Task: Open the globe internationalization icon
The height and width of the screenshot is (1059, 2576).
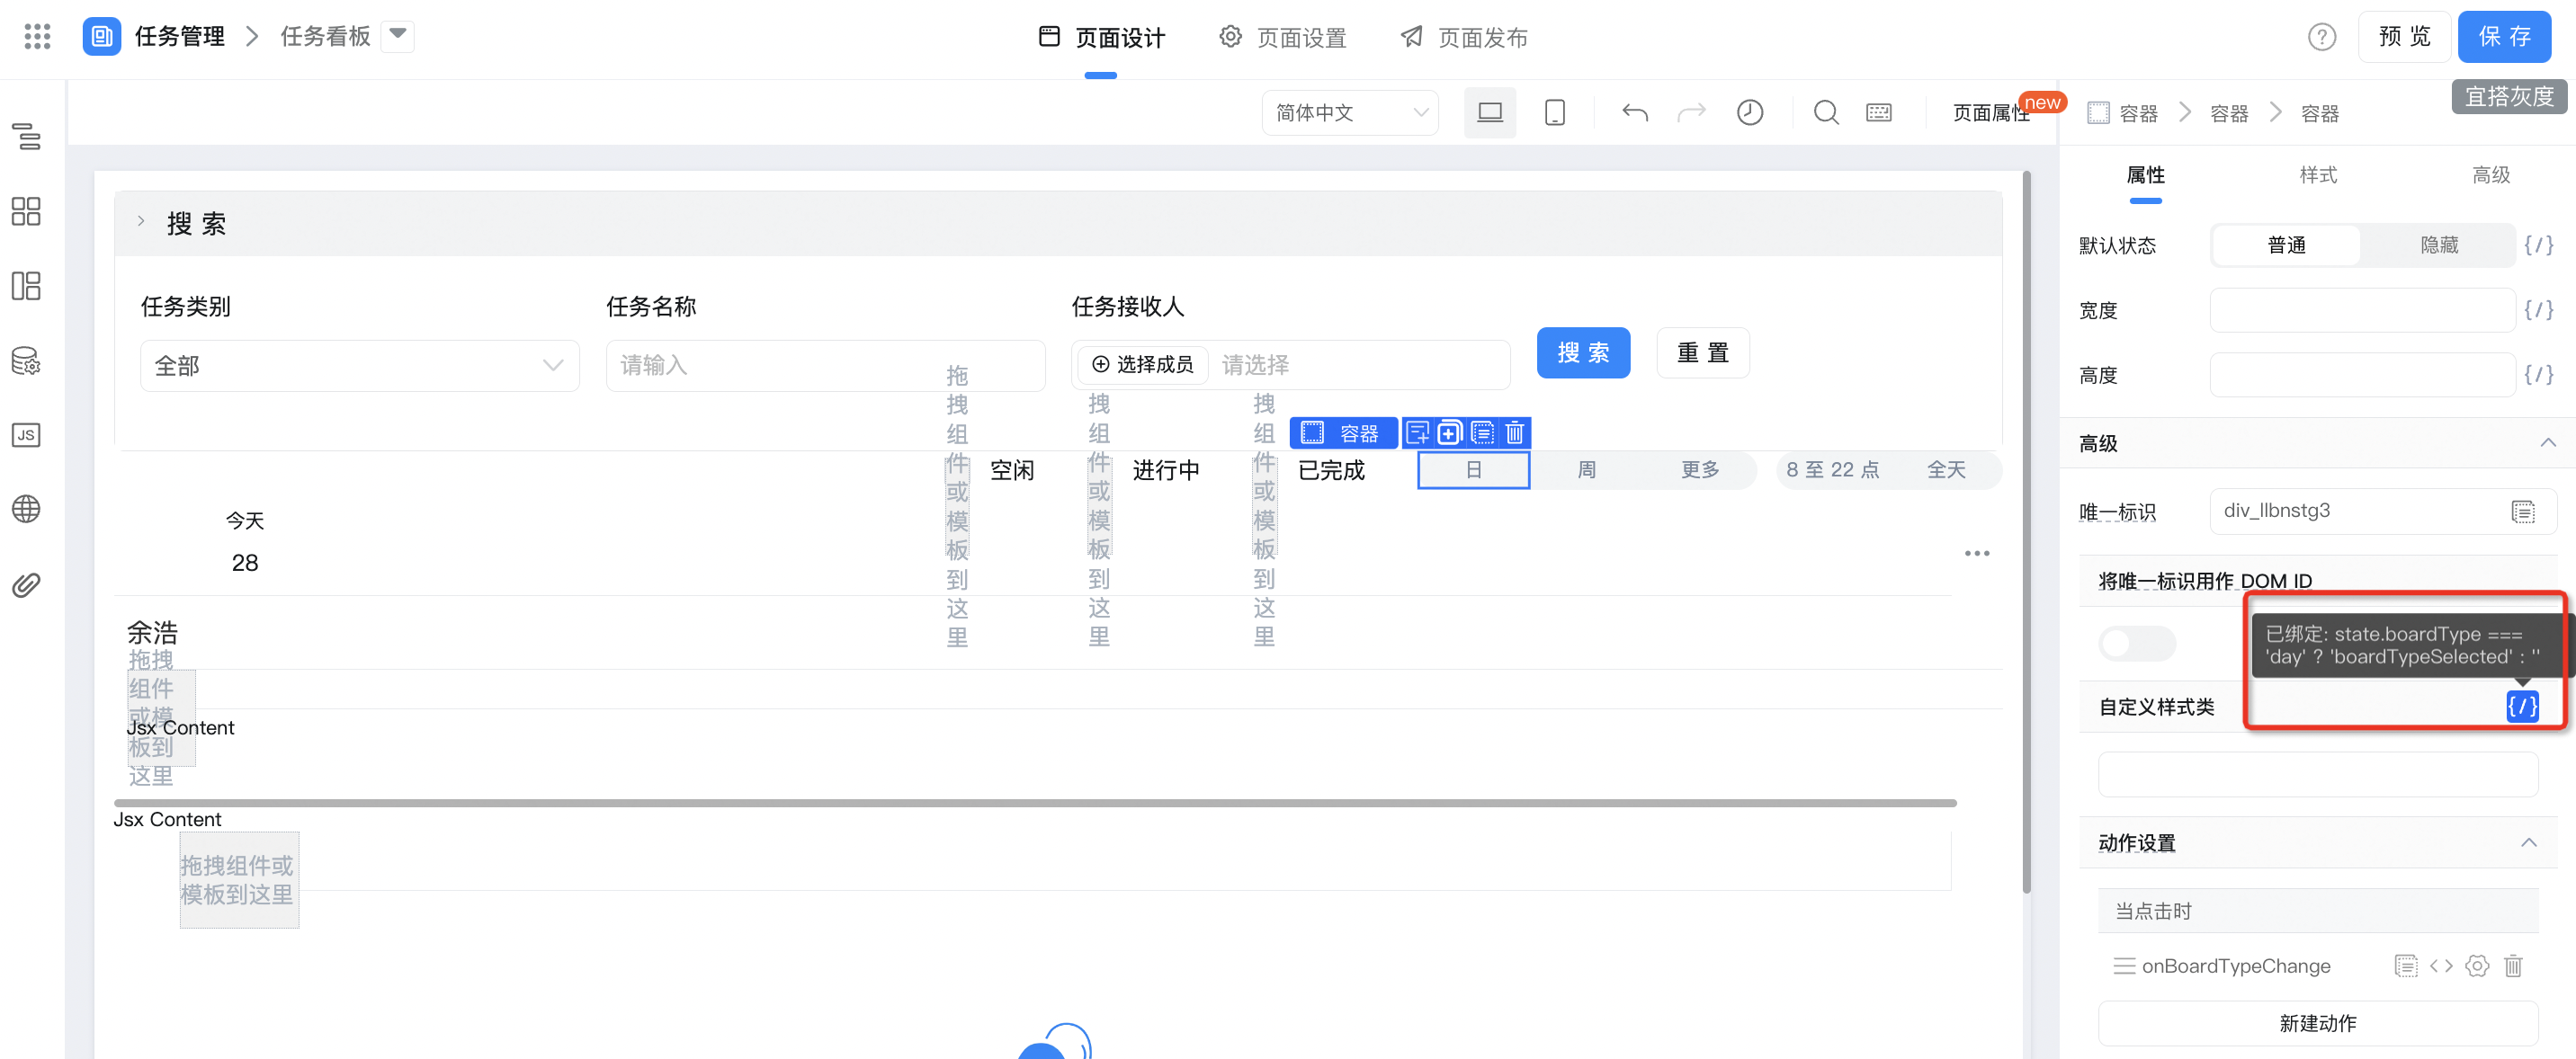Action: pyautogui.click(x=26, y=509)
